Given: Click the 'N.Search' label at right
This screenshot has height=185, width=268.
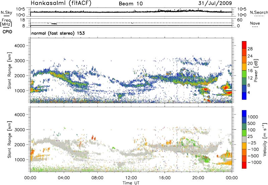Looking at the screenshot, I should pyautogui.click(x=259, y=12).
